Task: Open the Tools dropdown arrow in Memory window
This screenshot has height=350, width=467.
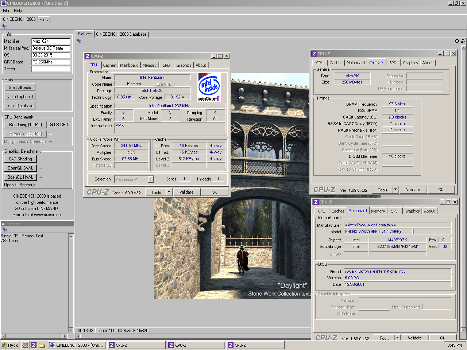Action: pos(395,190)
